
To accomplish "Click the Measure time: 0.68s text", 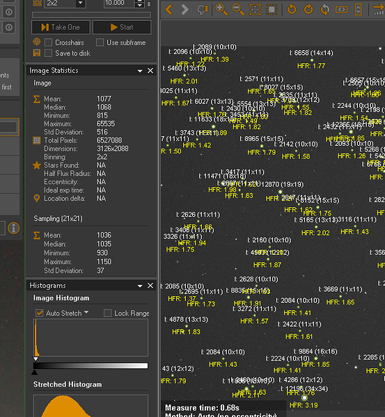I will [x=202, y=408].
